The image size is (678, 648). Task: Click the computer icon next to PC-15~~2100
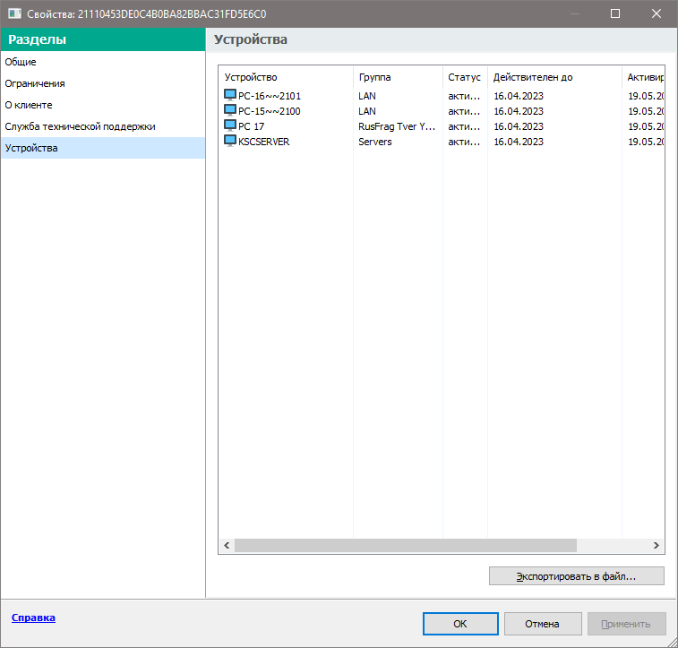(x=230, y=110)
